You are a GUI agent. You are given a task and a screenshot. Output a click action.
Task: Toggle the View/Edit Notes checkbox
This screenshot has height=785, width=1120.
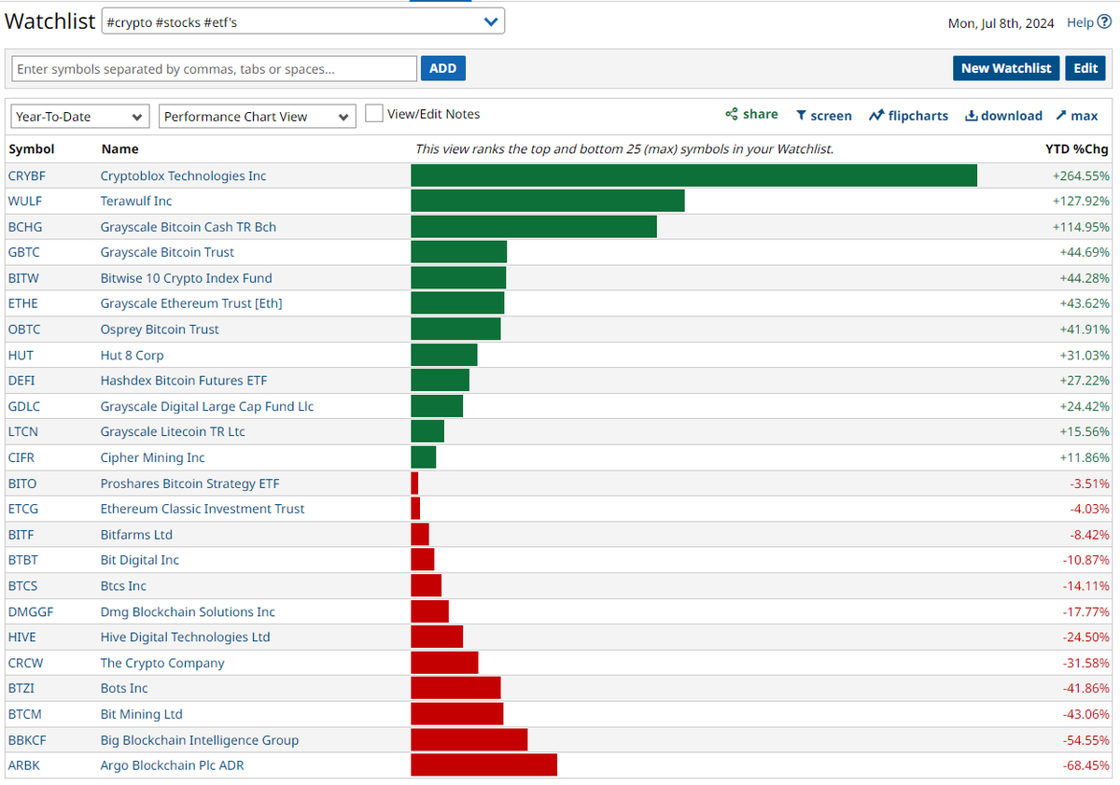tap(373, 114)
